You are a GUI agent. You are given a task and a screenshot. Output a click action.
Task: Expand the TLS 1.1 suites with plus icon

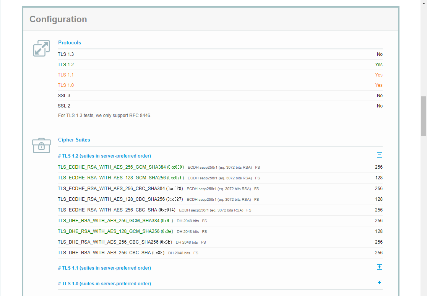(379, 267)
